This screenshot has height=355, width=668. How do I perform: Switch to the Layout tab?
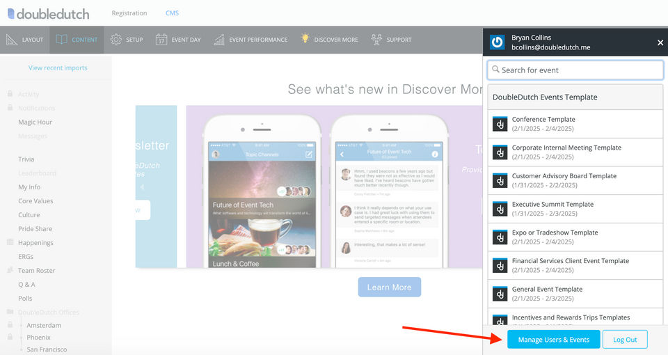pyautogui.click(x=25, y=40)
